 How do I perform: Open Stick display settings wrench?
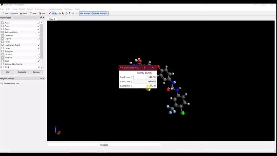[39, 68]
